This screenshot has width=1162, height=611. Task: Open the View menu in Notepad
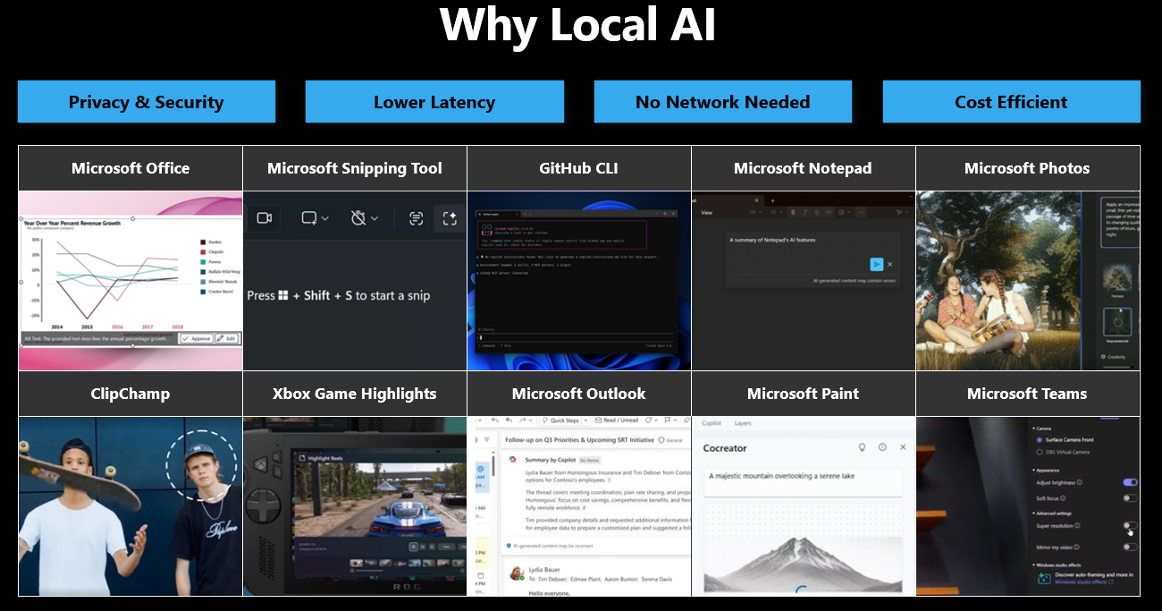(x=706, y=213)
